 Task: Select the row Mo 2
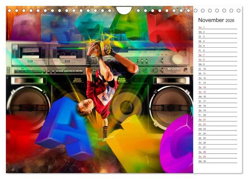[218, 32]
